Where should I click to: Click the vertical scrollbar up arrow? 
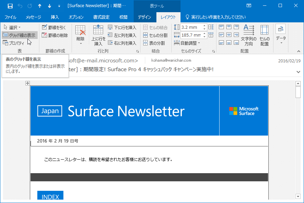[298, 83]
